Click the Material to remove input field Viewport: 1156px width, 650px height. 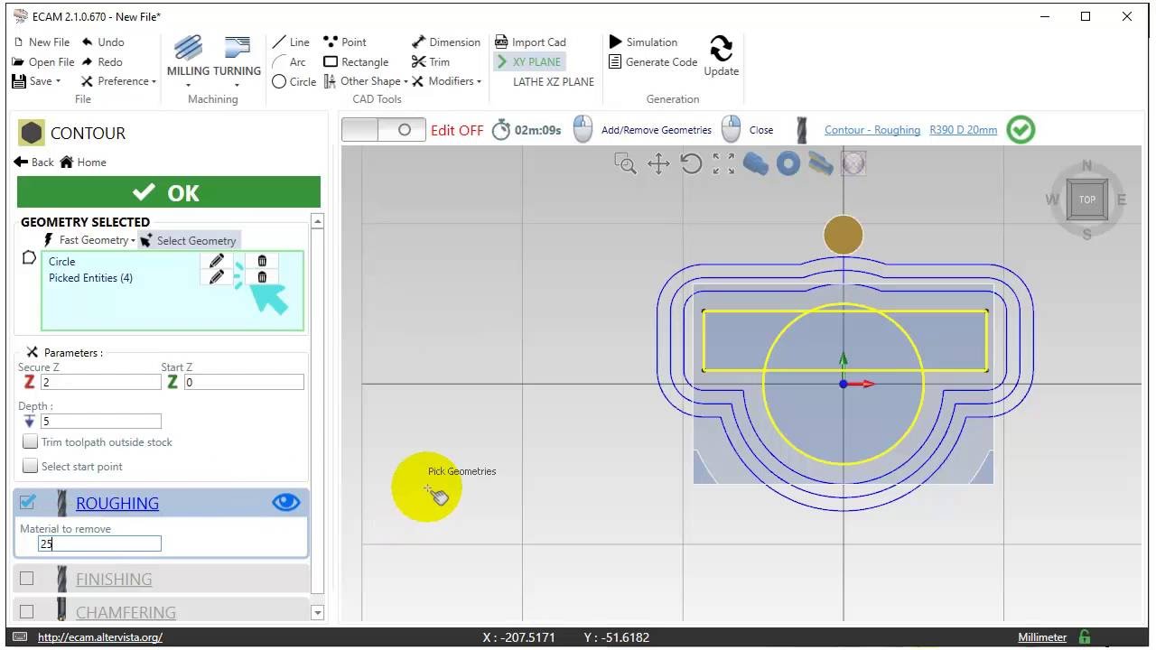[x=99, y=543]
